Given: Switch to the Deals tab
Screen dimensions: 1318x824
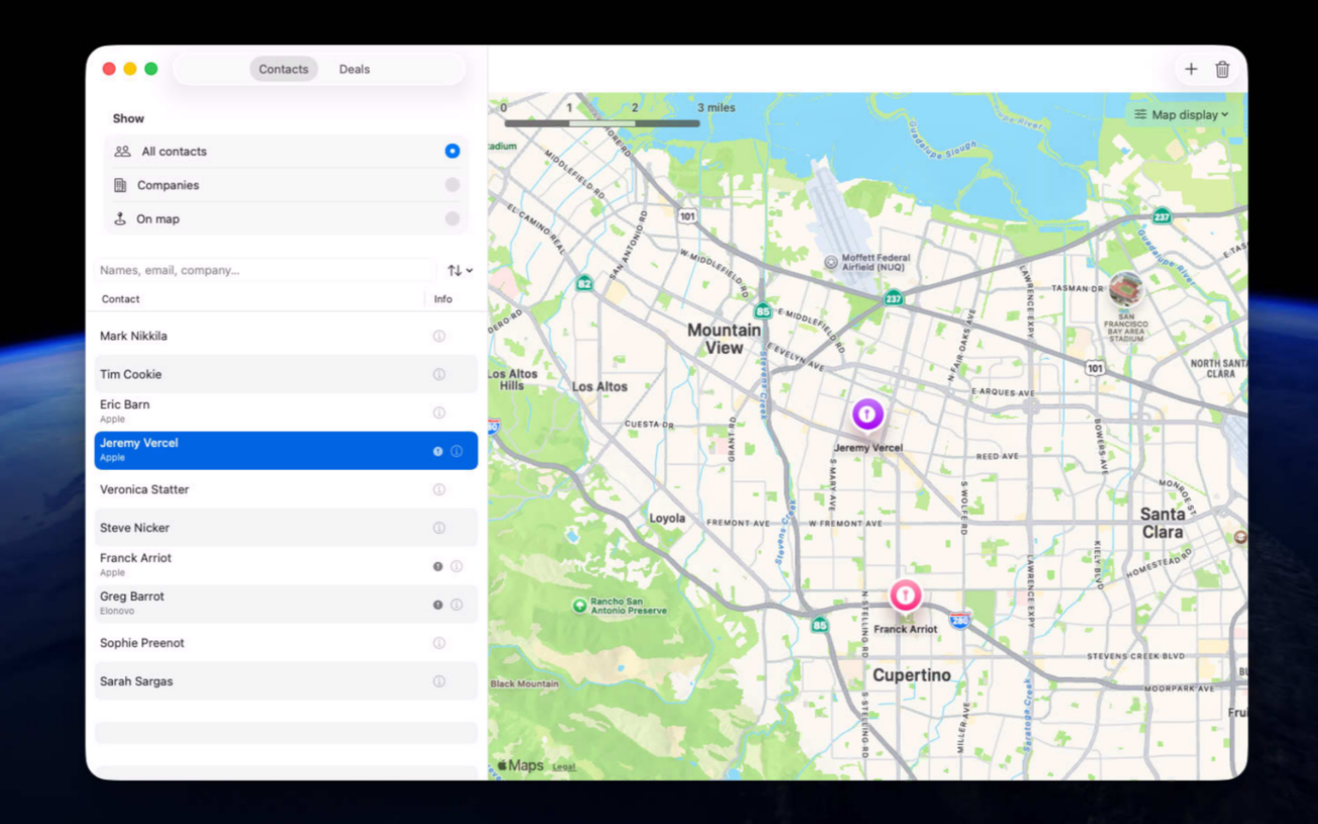Looking at the screenshot, I should coord(354,69).
